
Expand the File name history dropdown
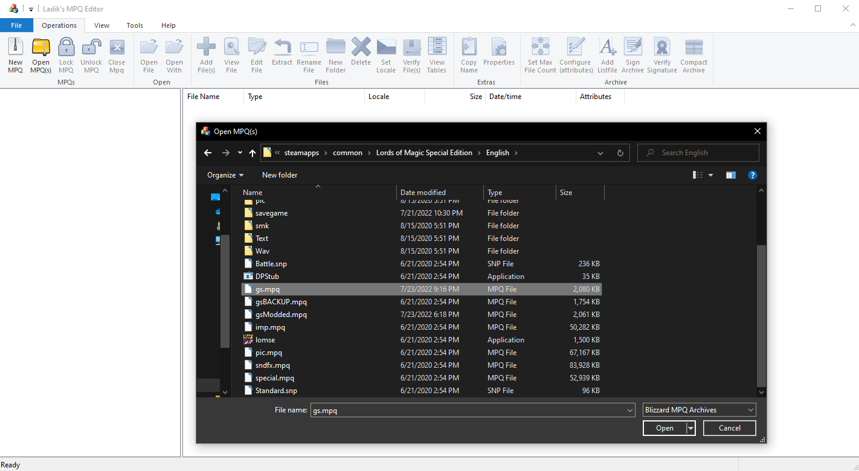click(630, 410)
